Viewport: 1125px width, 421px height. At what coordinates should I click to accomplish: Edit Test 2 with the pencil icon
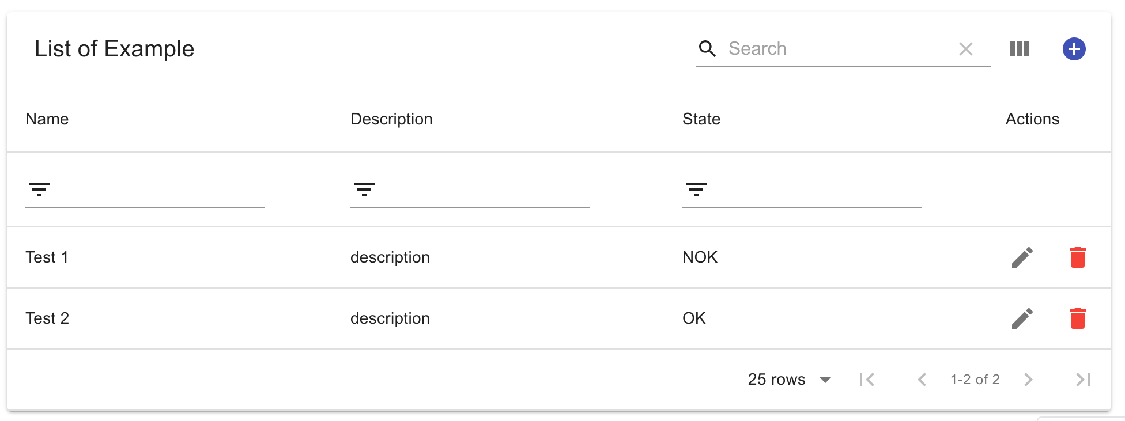[1022, 318]
